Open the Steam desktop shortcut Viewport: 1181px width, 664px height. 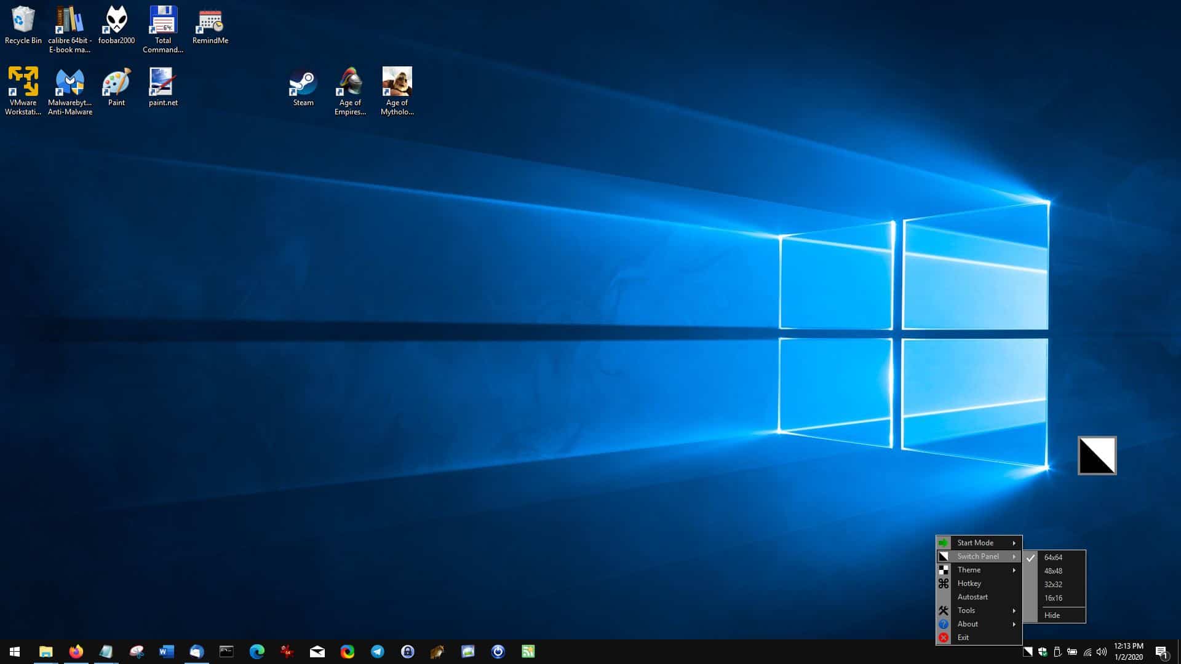[x=303, y=87]
